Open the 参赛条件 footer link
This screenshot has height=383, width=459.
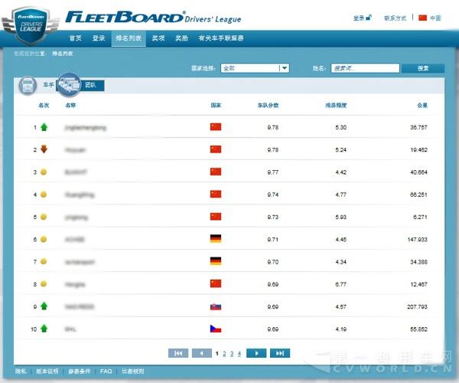click(x=80, y=372)
